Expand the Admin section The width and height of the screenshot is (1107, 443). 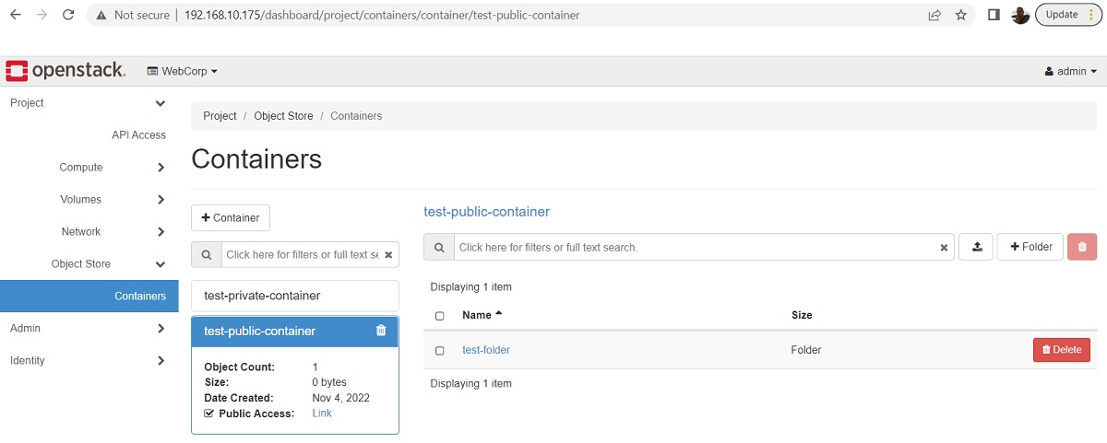point(89,329)
